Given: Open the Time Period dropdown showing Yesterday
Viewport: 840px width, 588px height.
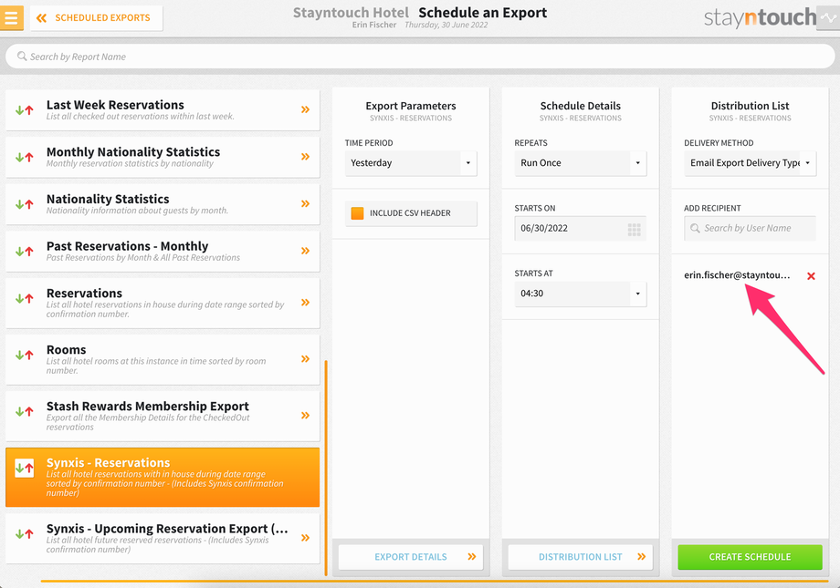Looking at the screenshot, I should 411,163.
